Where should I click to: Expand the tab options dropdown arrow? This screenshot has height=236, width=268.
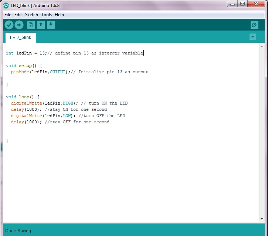coord(252,36)
